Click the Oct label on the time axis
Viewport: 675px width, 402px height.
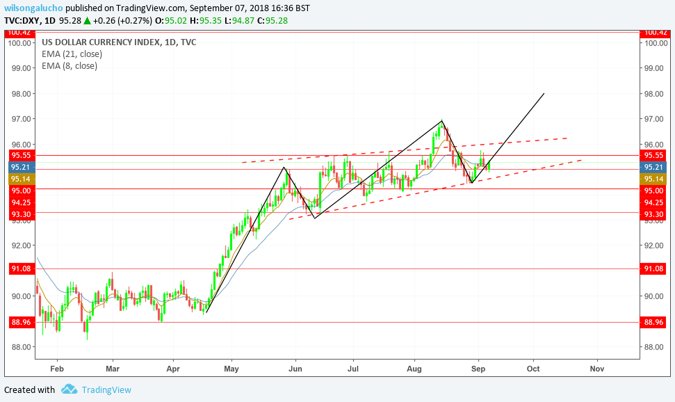[x=533, y=369]
